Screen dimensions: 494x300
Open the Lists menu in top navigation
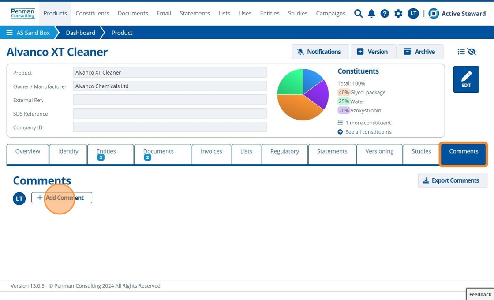click(x=225, y=14)
